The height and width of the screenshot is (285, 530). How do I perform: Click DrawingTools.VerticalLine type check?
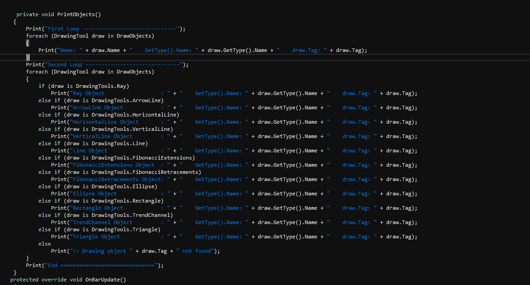tap(132, 129)
